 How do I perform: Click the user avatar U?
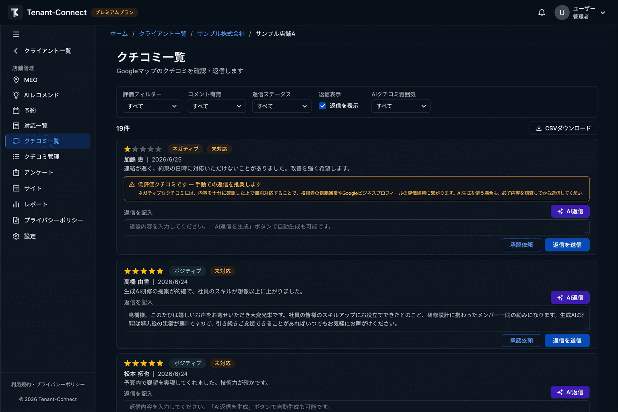(x=562, y=12)
